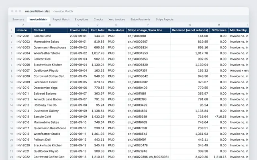This screenshot has height=160, width=257.
Task: Open the Xero Invoices tab
Action: pos(116,20)
